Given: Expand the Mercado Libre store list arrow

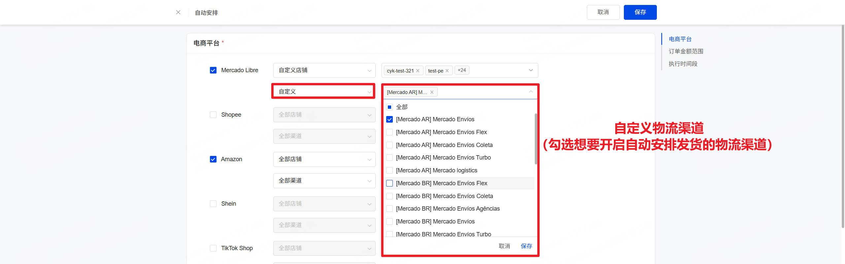Looking at the screenshot, I should (x=530, y=70).
